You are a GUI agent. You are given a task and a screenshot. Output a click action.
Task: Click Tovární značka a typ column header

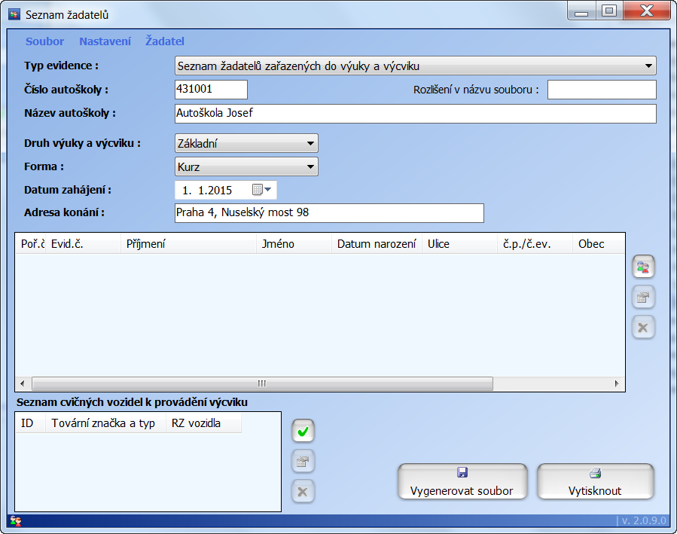pyautogui.click(x=105, y=423)
